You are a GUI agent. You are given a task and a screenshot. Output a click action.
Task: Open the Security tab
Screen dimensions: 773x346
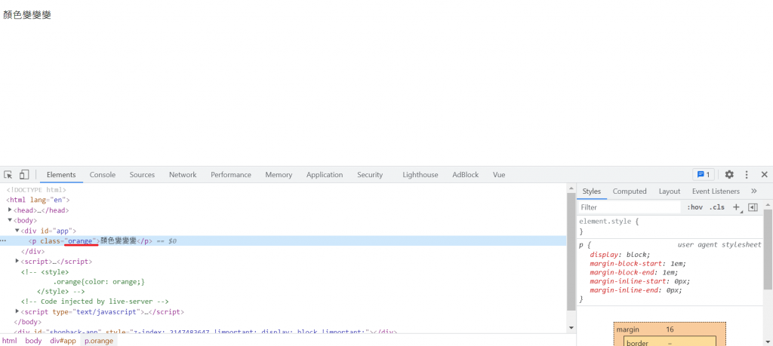tap(370, 175)
